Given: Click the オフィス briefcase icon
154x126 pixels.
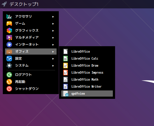Looking at the screenshot, I should pos(9,52).
